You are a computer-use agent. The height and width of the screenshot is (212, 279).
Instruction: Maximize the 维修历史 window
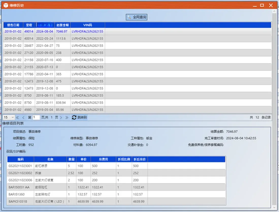pyautogui.click(x=262, y=5)
